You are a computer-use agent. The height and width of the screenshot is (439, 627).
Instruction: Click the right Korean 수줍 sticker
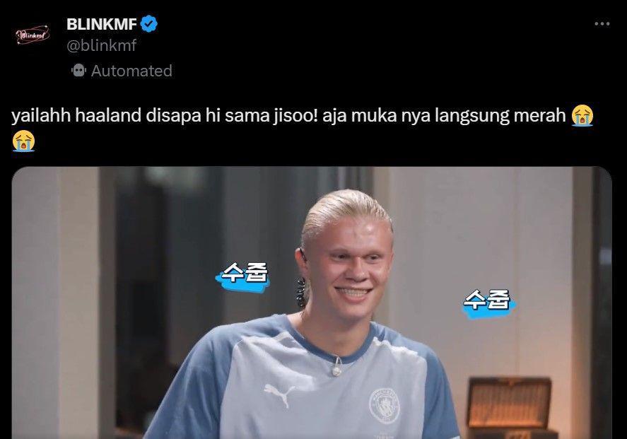488,304
